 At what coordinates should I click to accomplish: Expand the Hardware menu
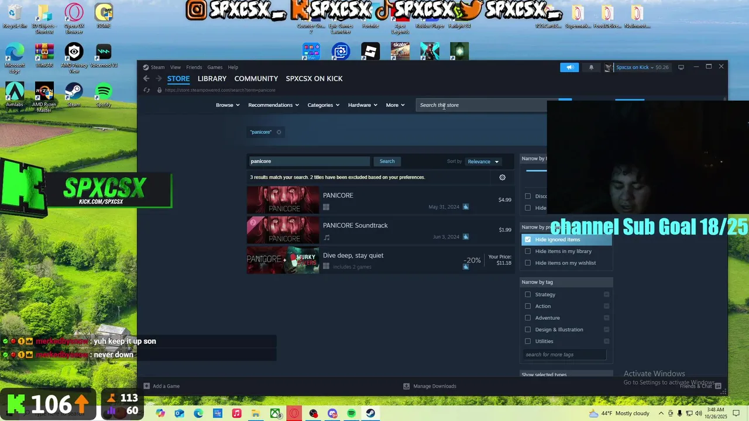(362, 105)
